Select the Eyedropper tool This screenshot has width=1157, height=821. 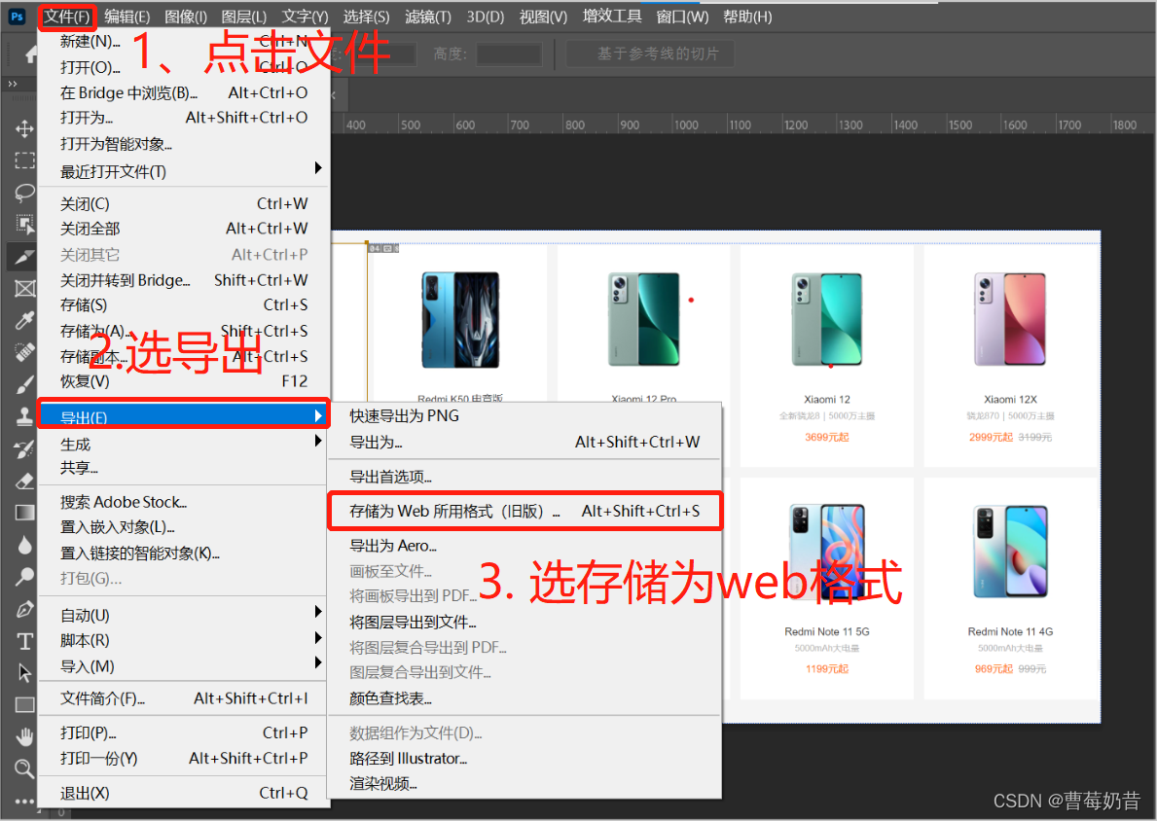(24, 320)
